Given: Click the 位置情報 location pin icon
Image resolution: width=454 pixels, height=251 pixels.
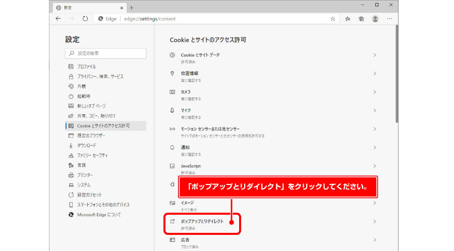Looking at the screenshot, I should pos(173,74).
